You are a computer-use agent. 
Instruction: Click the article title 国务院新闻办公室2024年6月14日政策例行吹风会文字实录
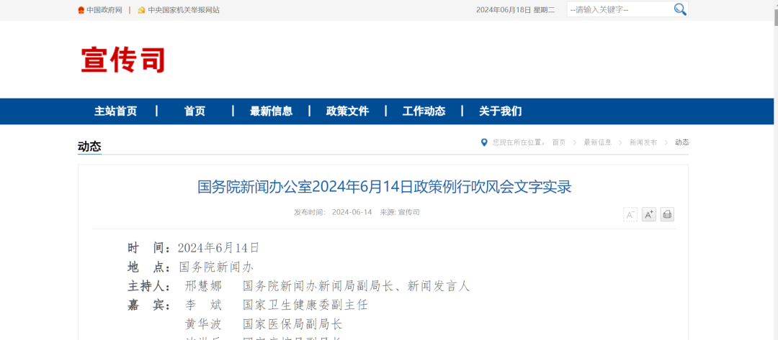385,187
